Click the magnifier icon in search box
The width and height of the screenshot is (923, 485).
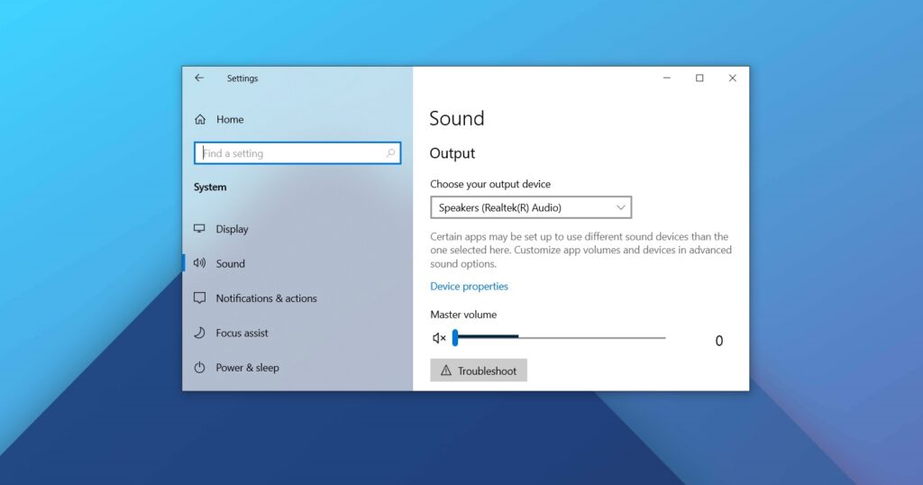click(x=390, y=153)
